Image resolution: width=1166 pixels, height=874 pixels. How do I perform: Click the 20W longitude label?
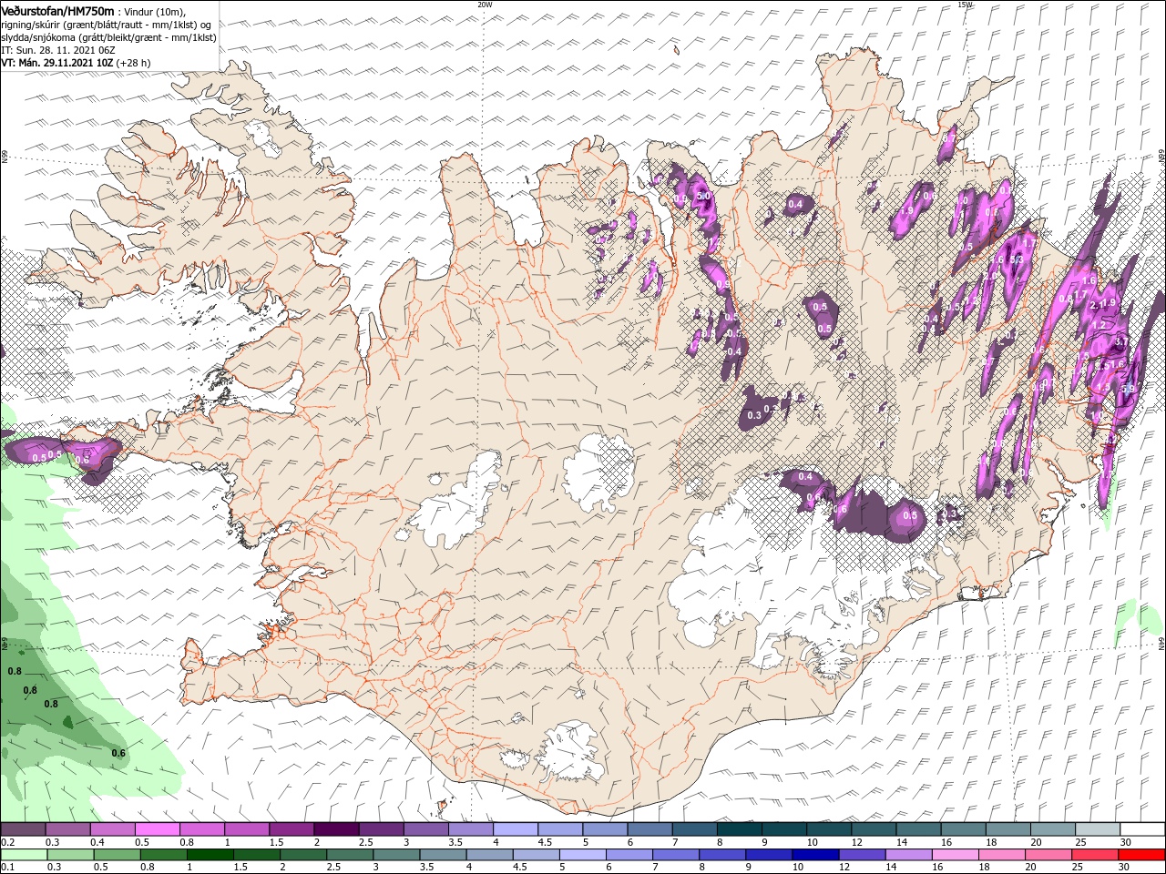[485, 5]
